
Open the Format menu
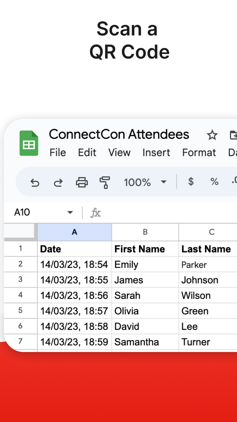pos(199,153)
